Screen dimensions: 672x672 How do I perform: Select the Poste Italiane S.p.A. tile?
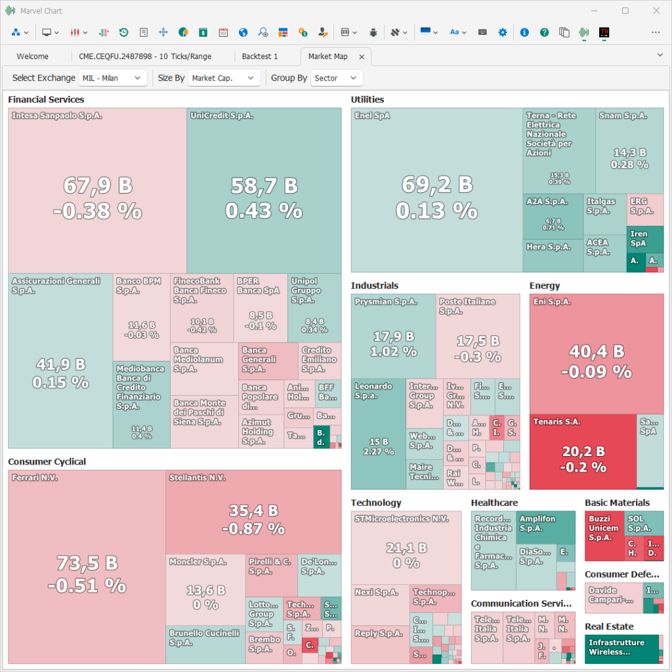(x=478, y=337)
